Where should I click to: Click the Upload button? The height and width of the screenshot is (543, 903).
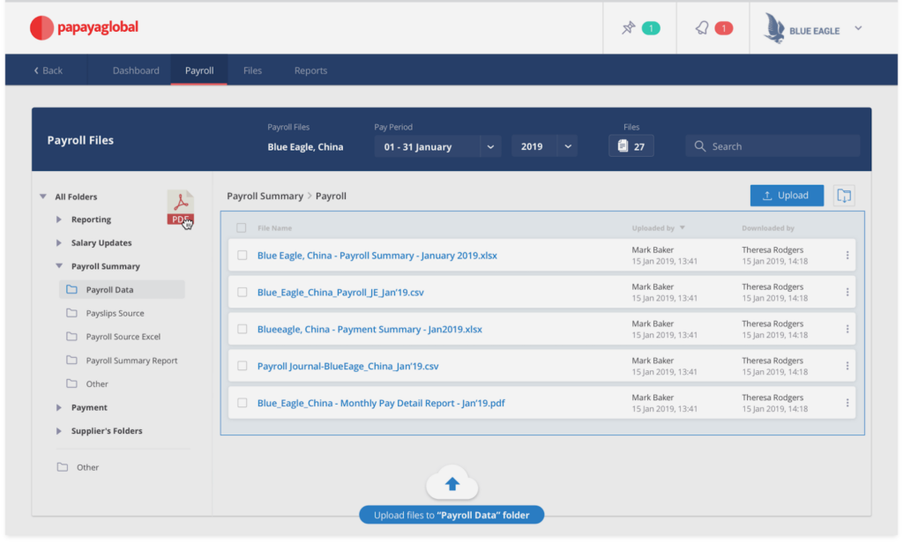pyautogui.click(x=787, y=195)
